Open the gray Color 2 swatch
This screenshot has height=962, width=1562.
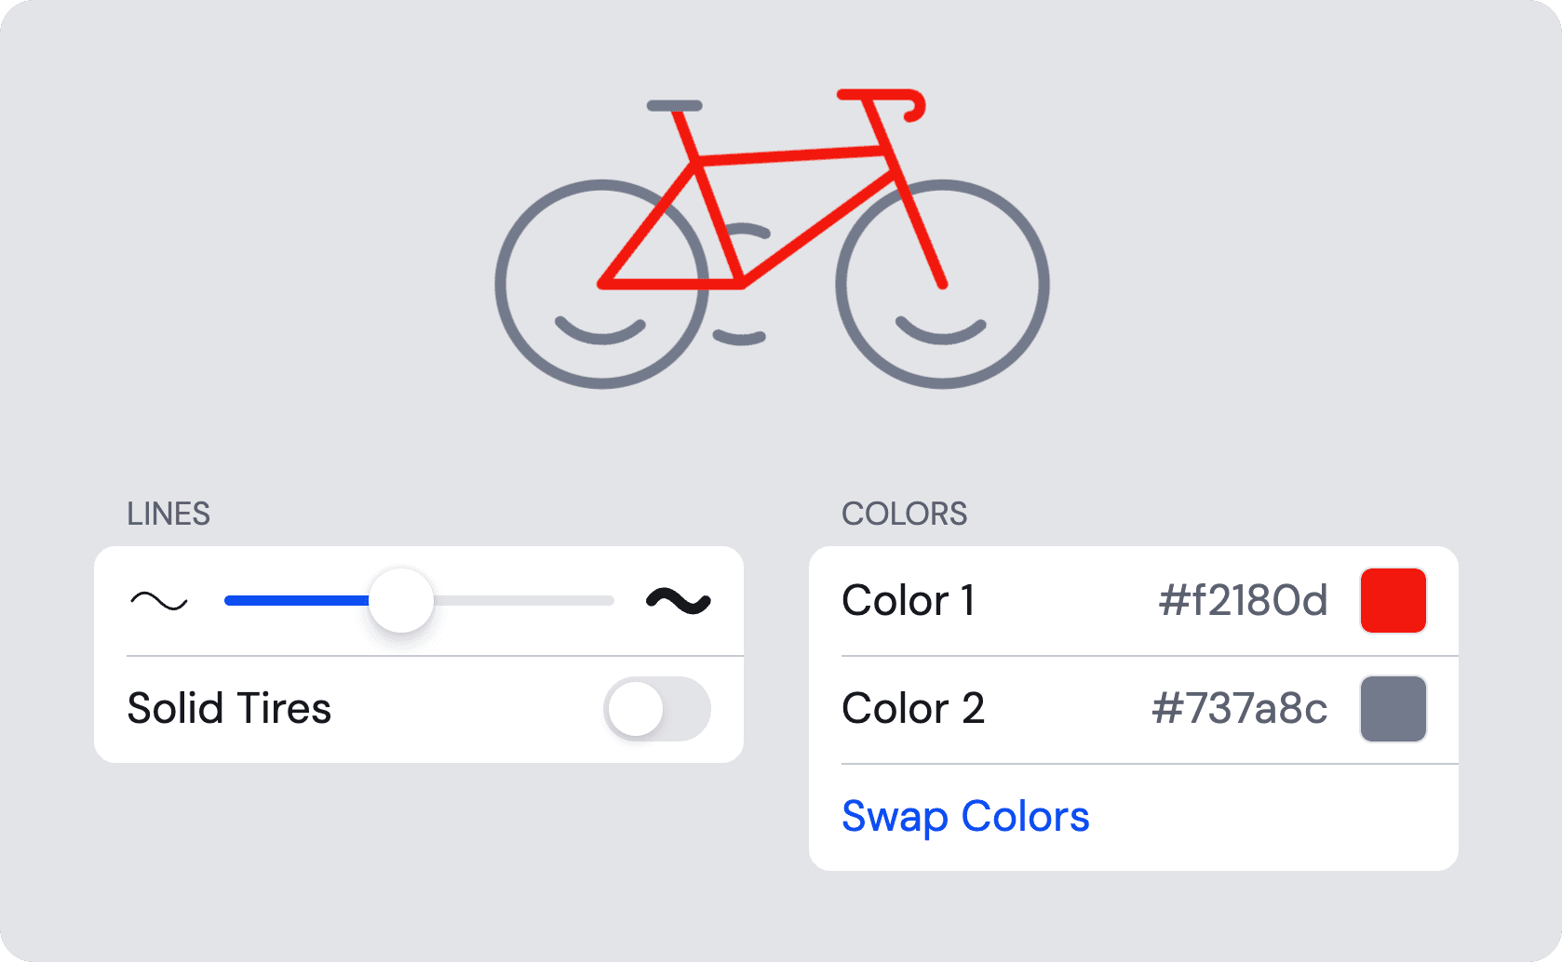1394,709
